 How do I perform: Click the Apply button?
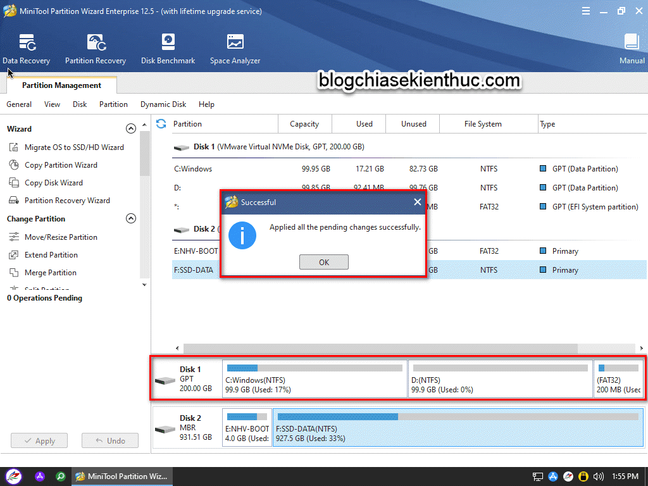point(39,440)
